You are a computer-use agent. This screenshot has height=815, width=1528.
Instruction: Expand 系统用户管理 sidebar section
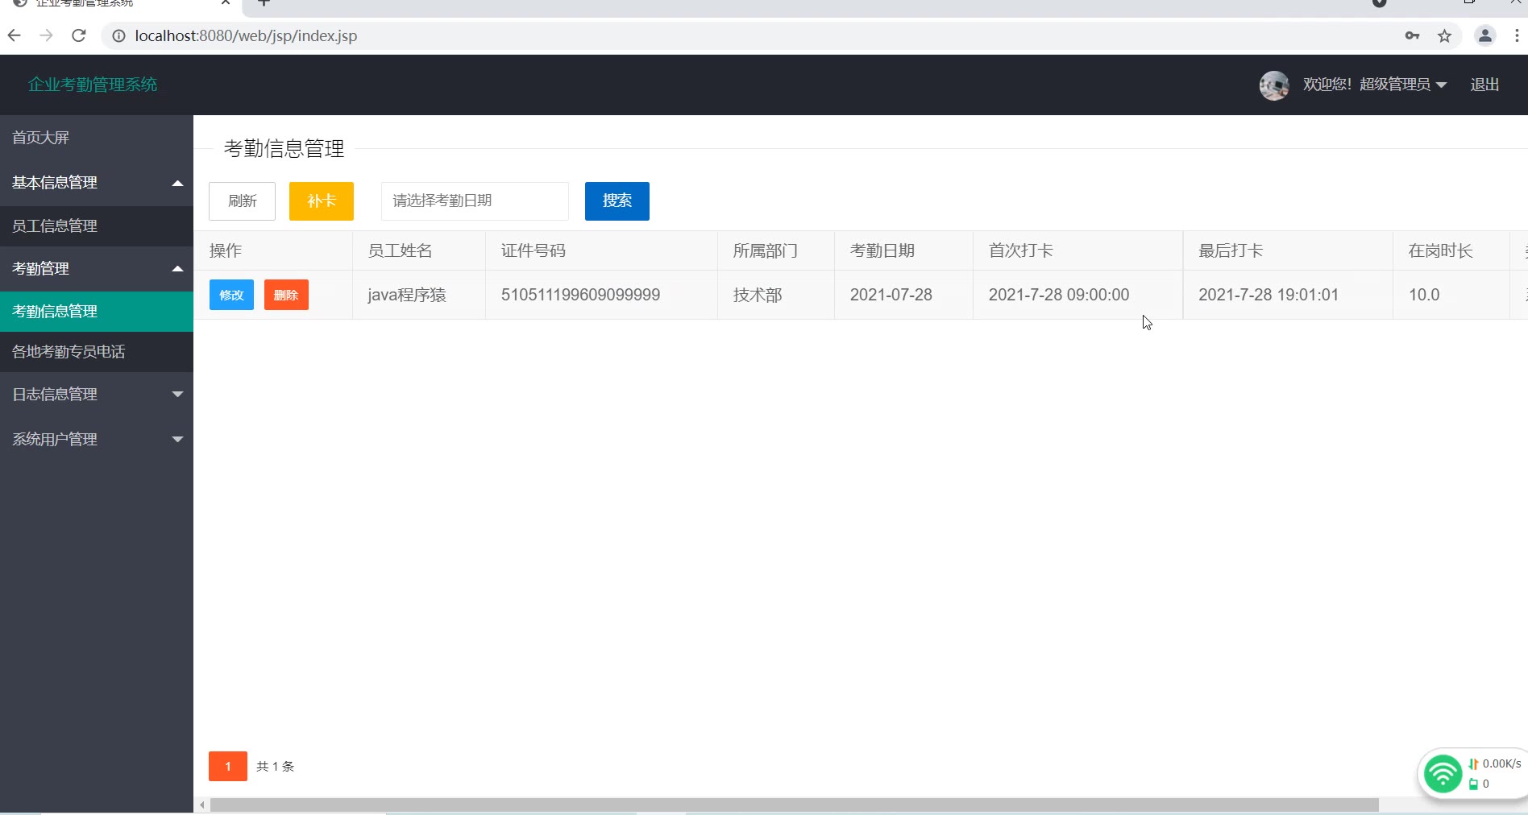point(97,440)
